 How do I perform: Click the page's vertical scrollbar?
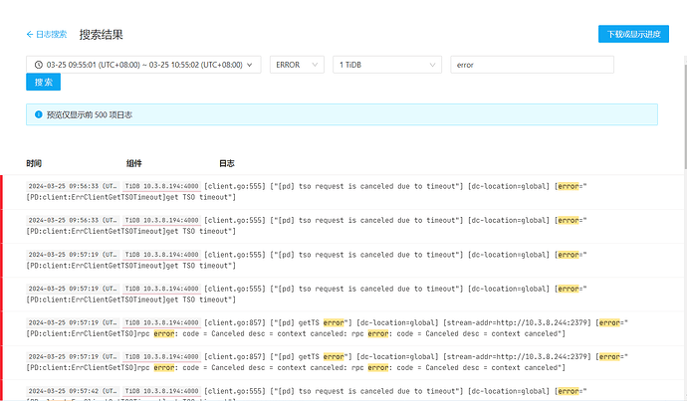pos(685,116)
